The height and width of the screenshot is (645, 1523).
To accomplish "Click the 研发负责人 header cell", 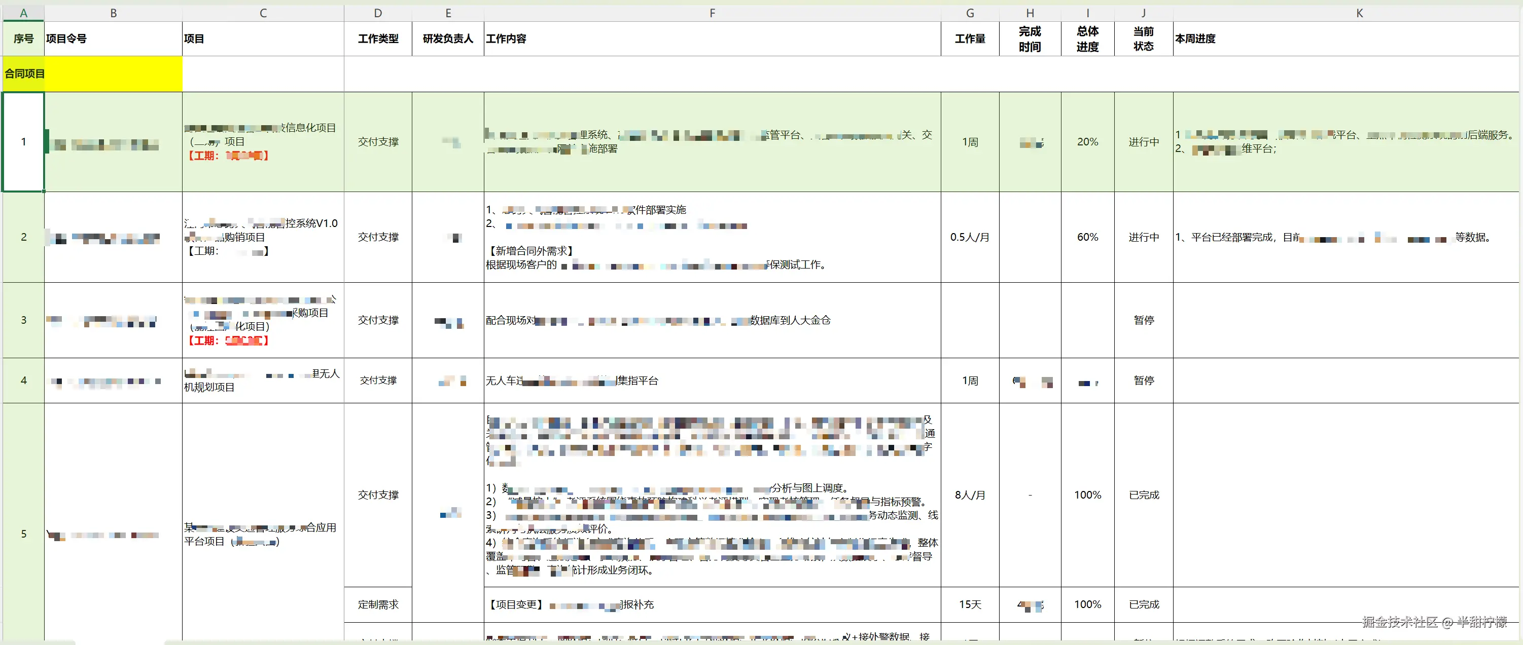I will (448, 39).
